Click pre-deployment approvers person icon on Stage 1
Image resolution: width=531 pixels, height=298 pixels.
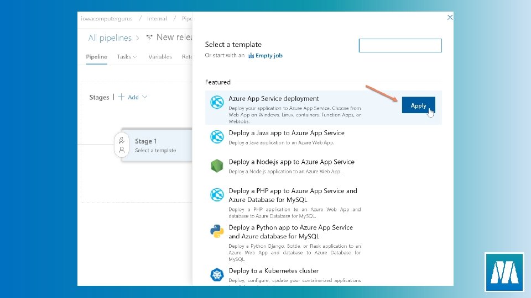pos(122,150)
